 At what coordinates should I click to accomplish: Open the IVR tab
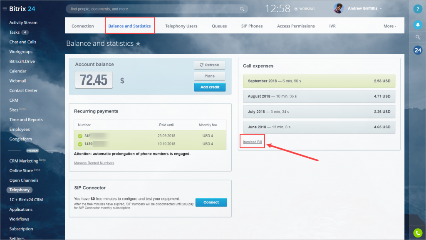[332, 26]
